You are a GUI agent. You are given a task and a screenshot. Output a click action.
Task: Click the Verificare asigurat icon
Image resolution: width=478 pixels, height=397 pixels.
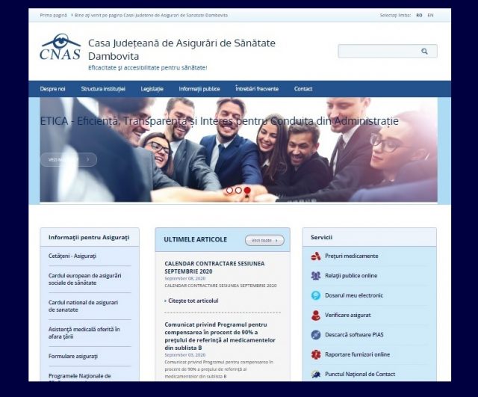point(316,315)
